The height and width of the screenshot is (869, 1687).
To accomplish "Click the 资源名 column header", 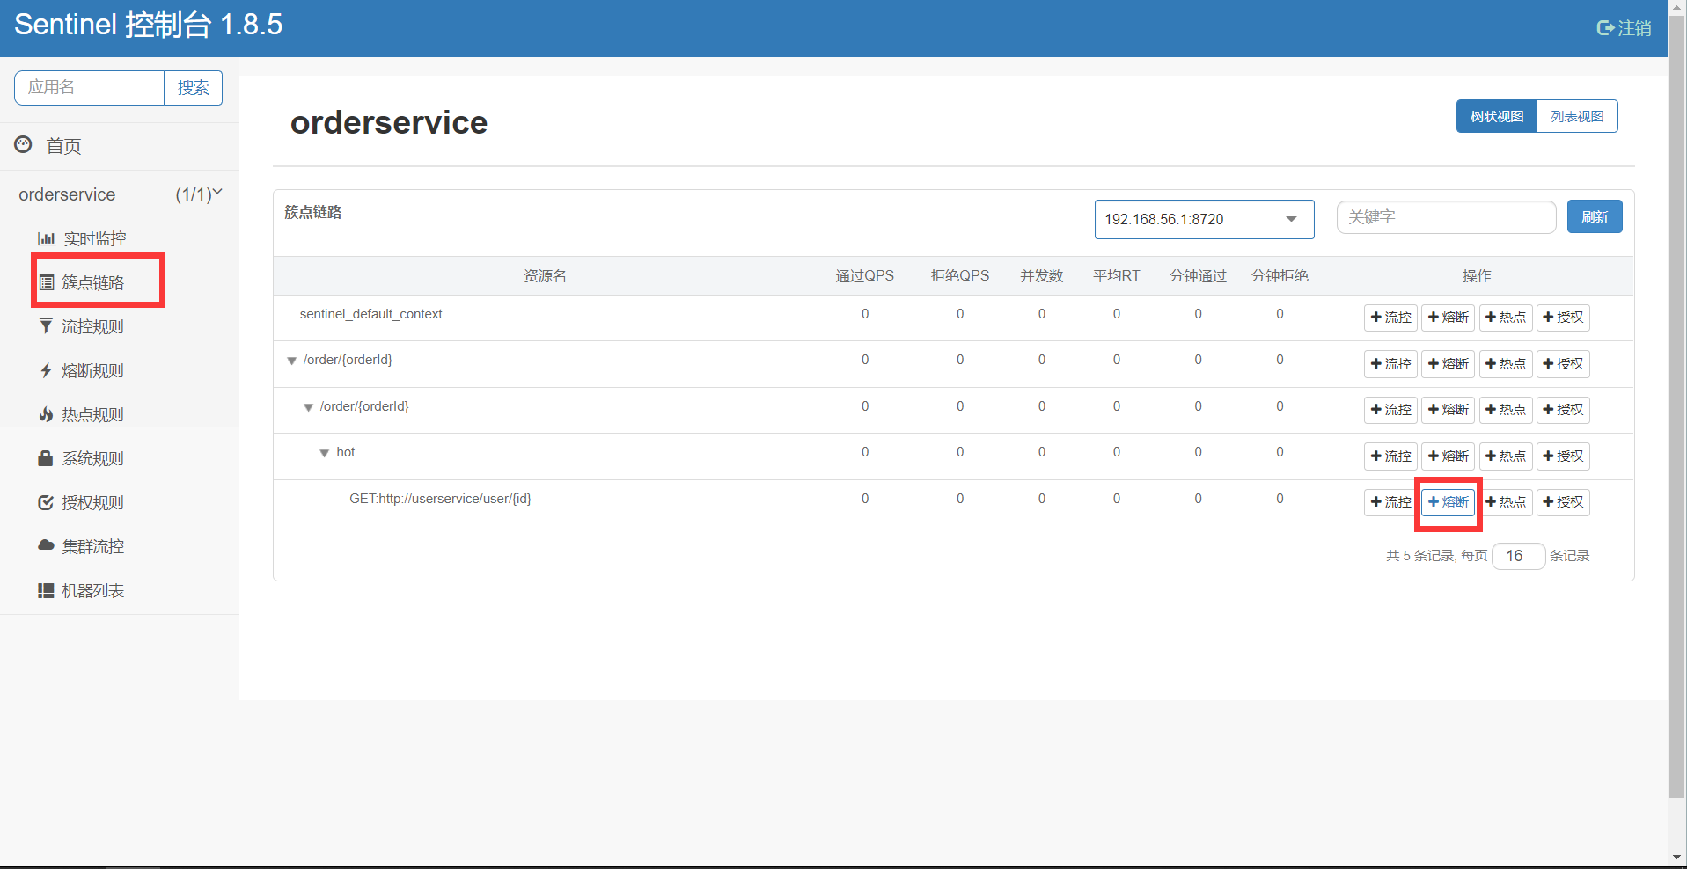I will [x=545, y=276].
